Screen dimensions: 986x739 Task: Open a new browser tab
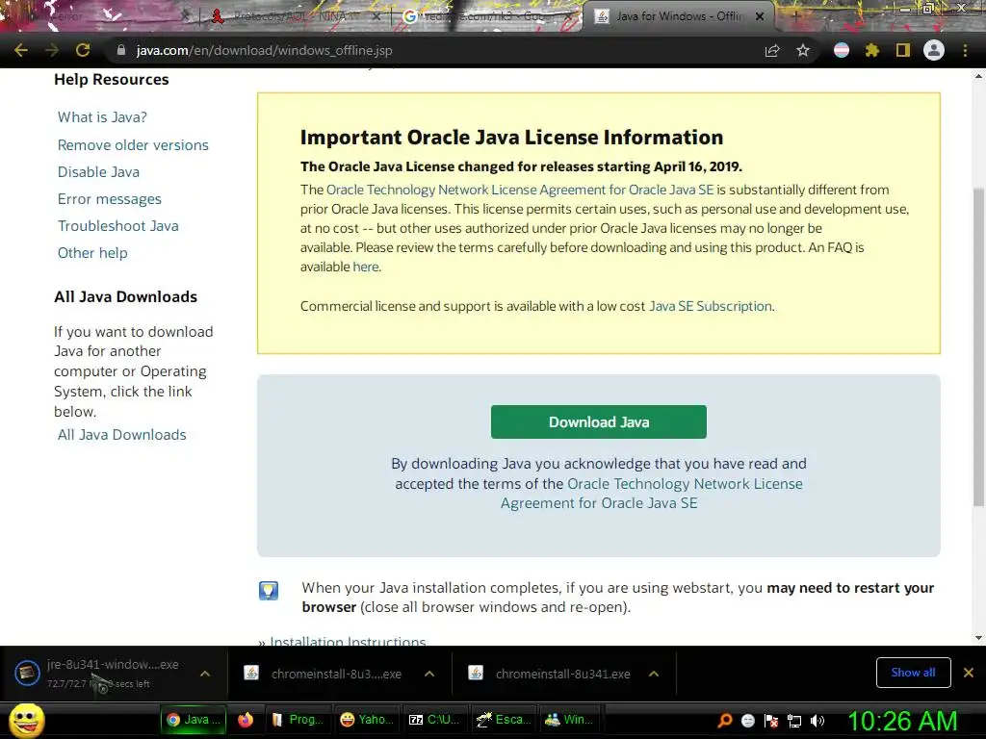[795, 16]
